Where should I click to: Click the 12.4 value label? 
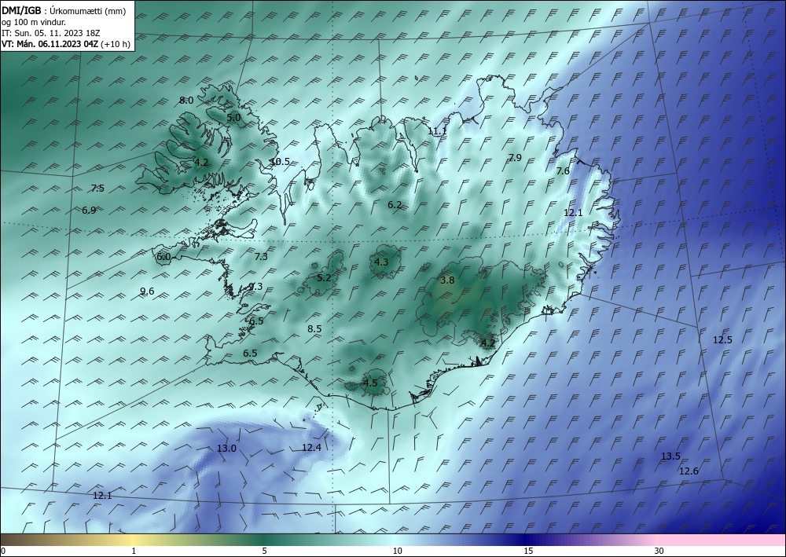click(x=311, y=447)
